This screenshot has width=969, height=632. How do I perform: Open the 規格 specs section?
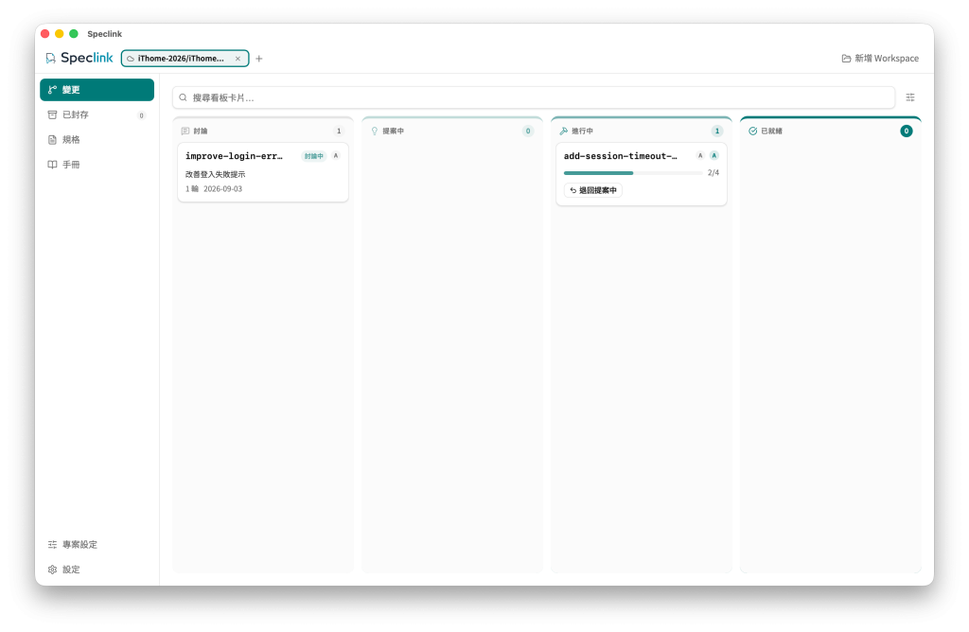coord(97,140)
